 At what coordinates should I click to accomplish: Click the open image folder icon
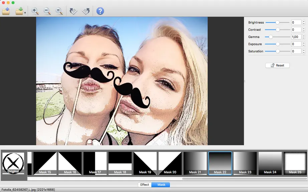coord(6,11)
